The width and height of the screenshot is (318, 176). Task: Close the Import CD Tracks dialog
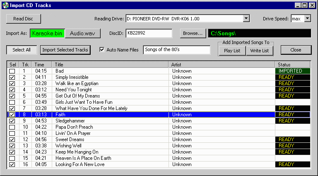pyautogui.click(x=296, y=50)
